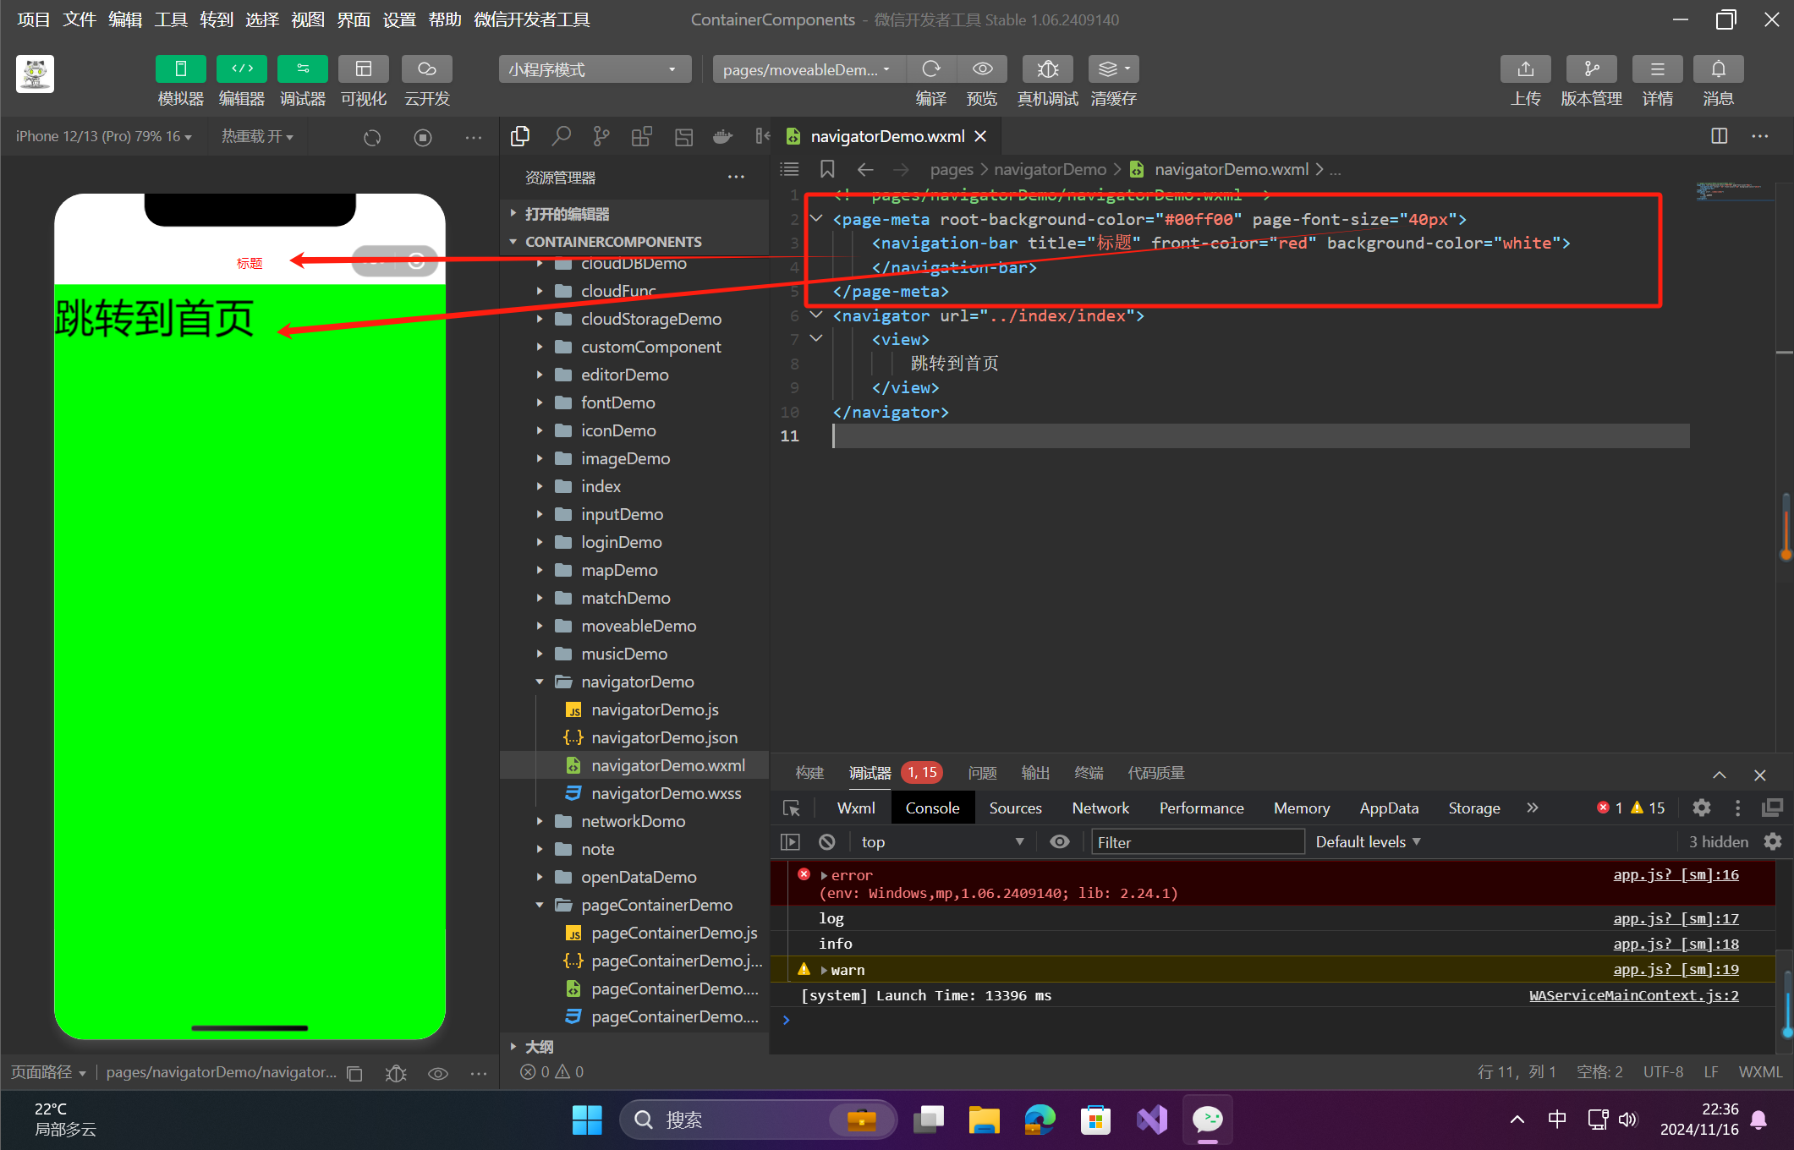The width and height of the screenshot is (1794, 1150).
Task: Toggle the debugger panel button
Action: (302, 69)
